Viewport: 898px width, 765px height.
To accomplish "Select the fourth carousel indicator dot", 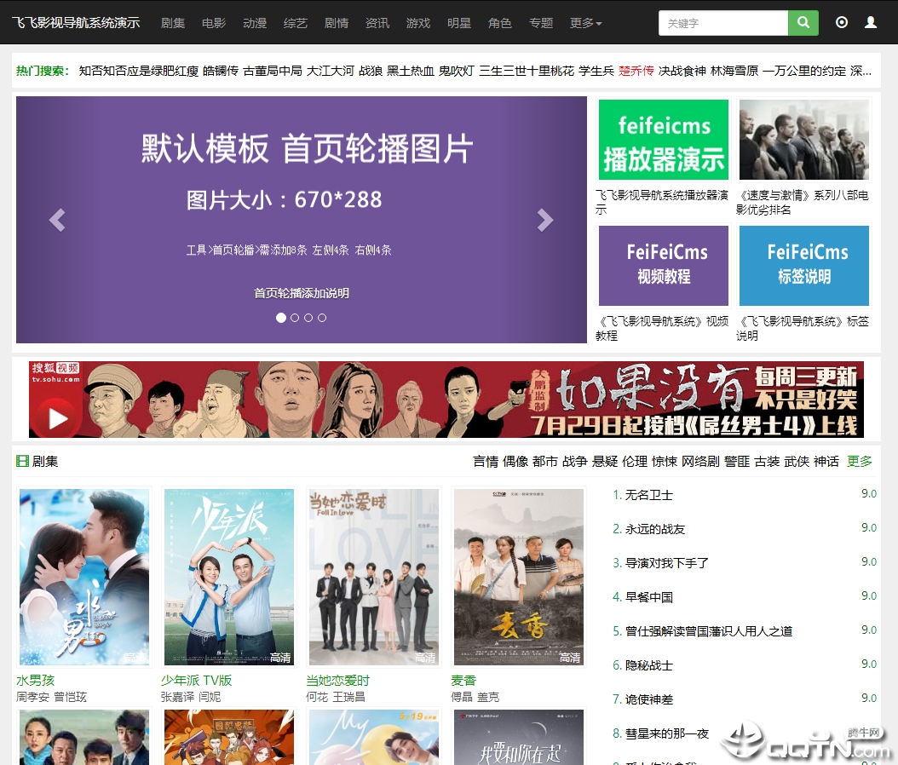I will coord(322,318).
